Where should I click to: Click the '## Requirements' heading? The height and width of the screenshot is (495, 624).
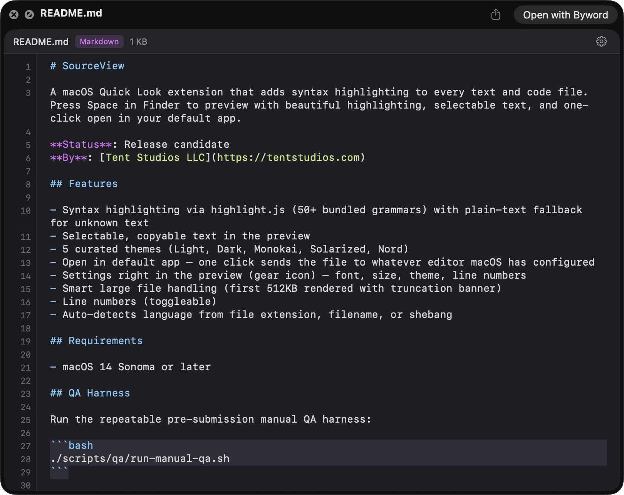[96, 341]
